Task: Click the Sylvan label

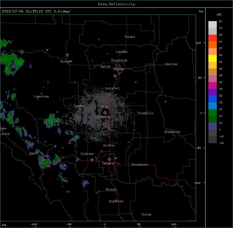Action: point(105,66)
